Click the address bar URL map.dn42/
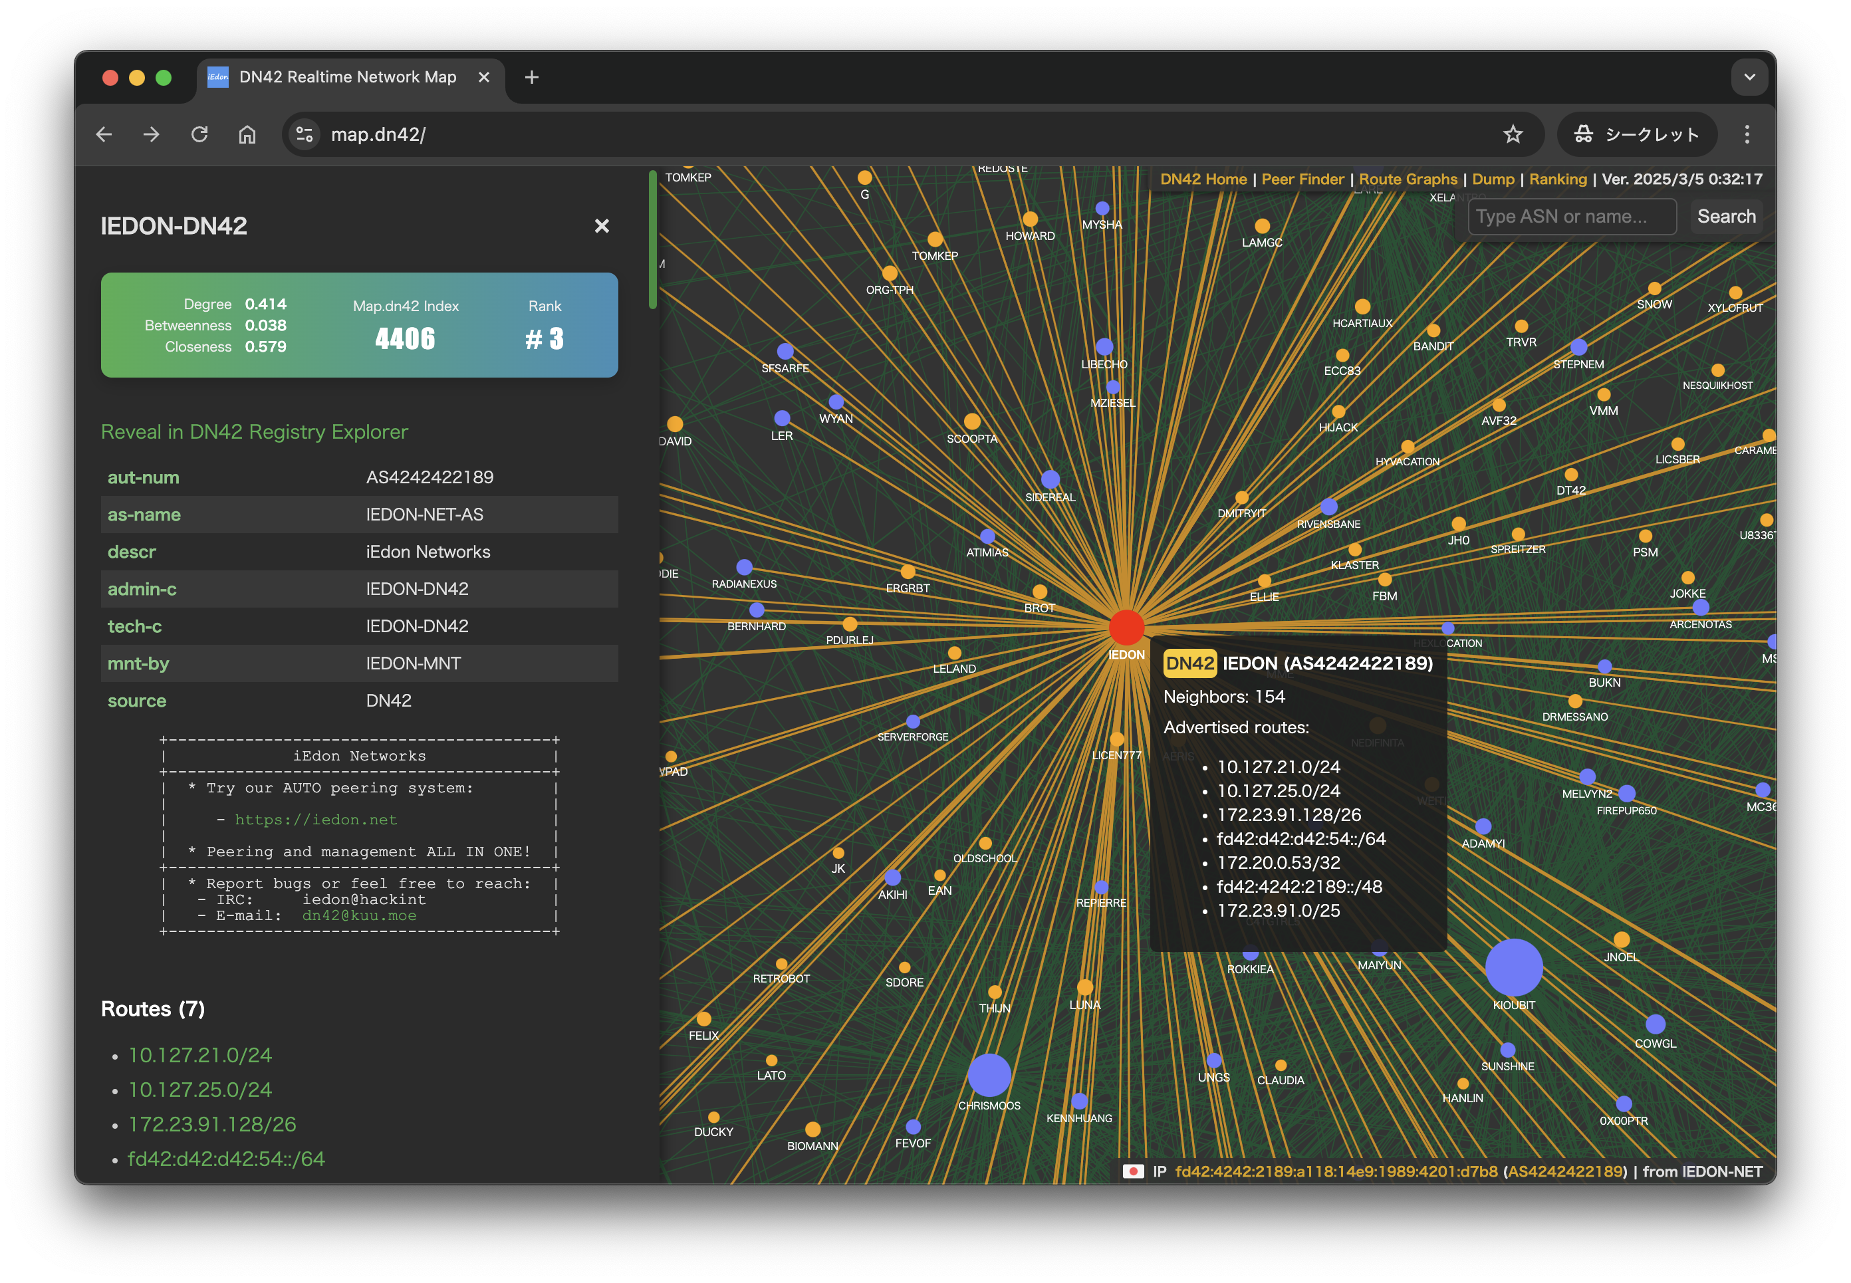The image size is (1851, 1283). [x=378, y=134]
